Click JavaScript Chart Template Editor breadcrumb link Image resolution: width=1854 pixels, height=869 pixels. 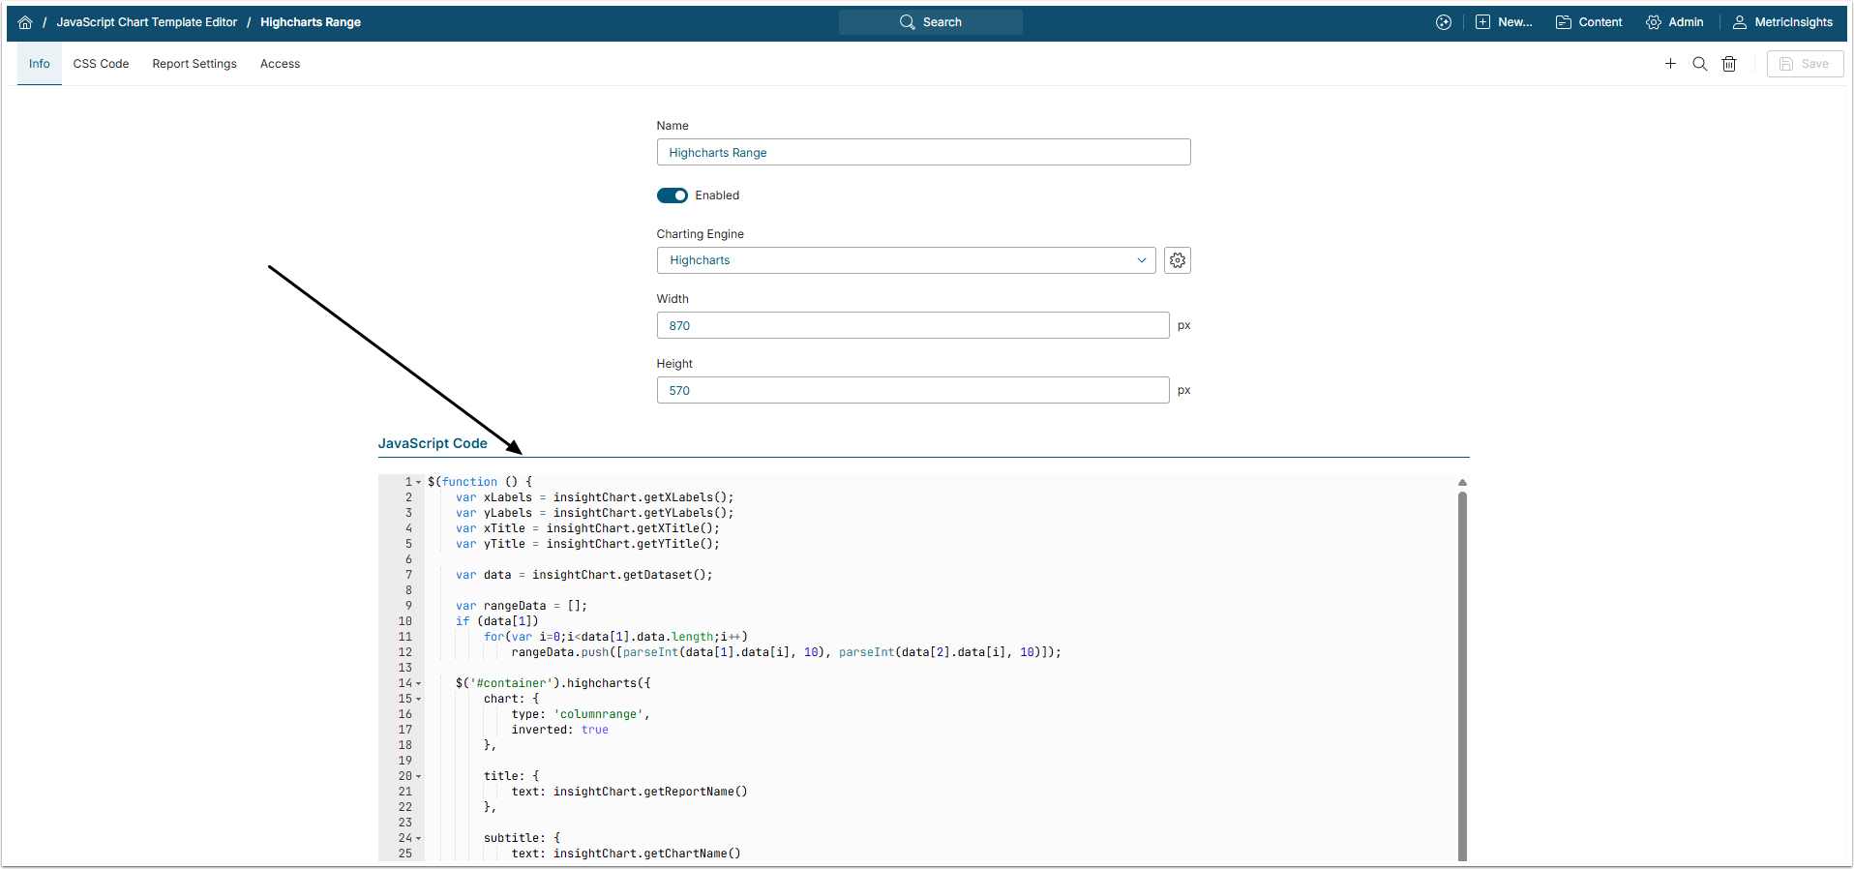pos(146,22)
